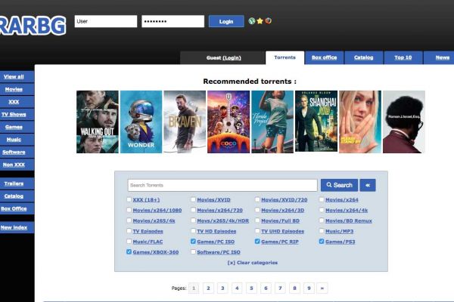The width and height of the screenshot is (454, 302).
Task: Go to results page 2
Action: [x=208, y=288]
